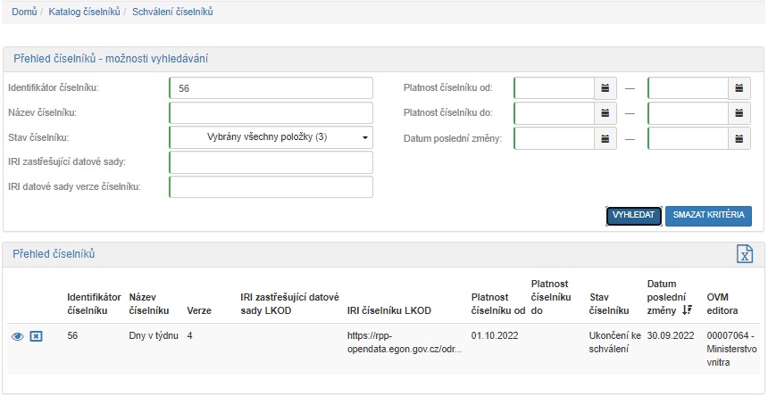
Task: Open calendar for Platnost číselníku do end date
Action: pyautogui.click(x=740, y=113)
